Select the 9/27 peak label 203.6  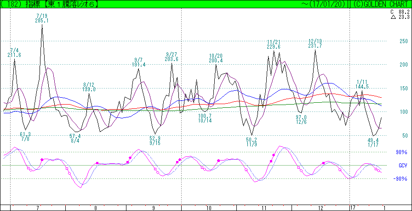click(x=171, y=59)
